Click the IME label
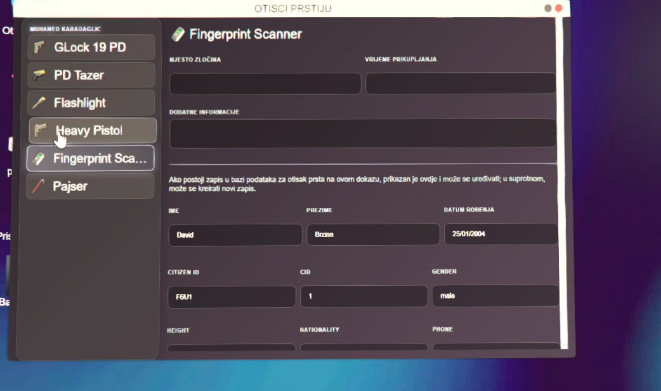This screenshot has height=391, width=661. (174, 210)
